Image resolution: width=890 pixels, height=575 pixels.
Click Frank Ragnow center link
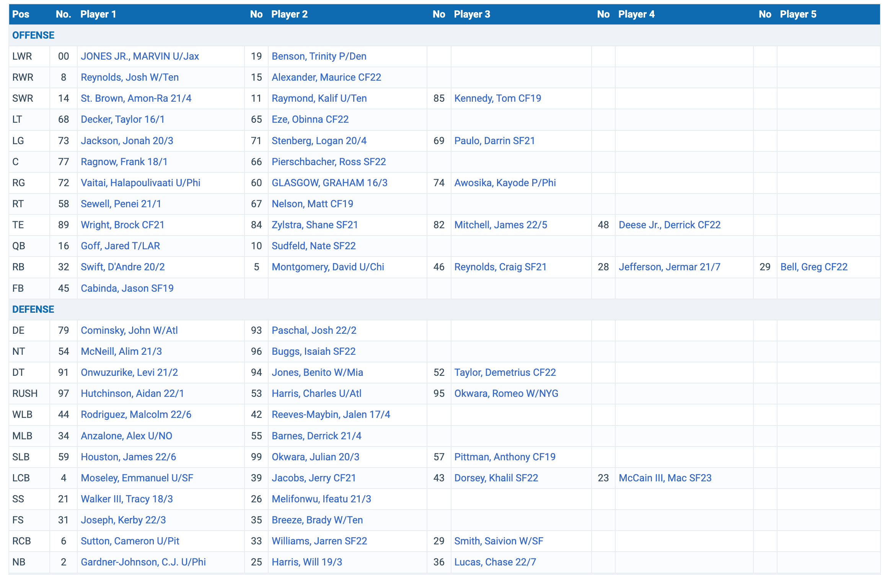click(124, 162)
